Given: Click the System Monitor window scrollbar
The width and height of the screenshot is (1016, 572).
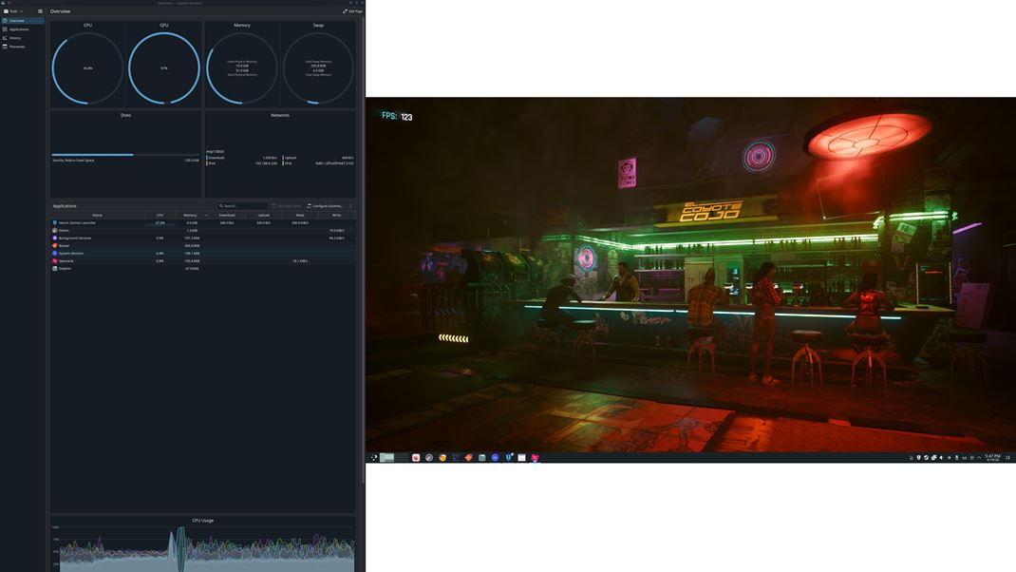Looking at the screenshot, I should pos(363,250).
